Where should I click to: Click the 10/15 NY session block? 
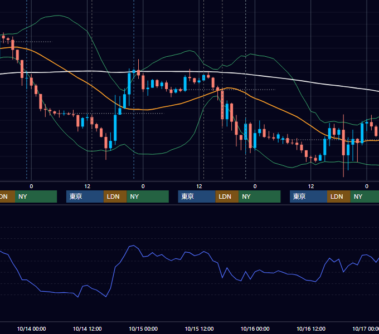(x=260, y=197)
